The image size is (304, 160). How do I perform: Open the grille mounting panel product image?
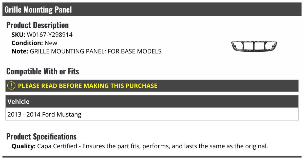tap(254, 46)
